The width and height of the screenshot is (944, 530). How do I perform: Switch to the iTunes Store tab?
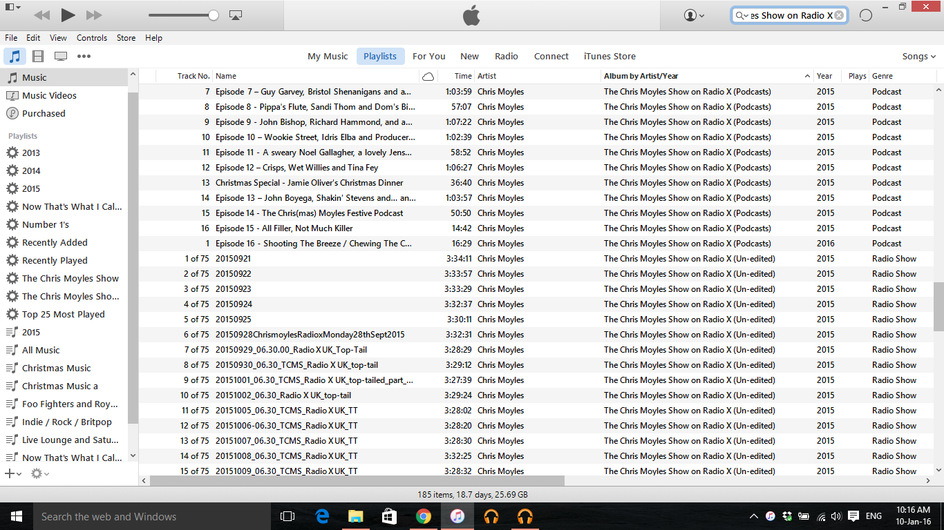(610, 57)
